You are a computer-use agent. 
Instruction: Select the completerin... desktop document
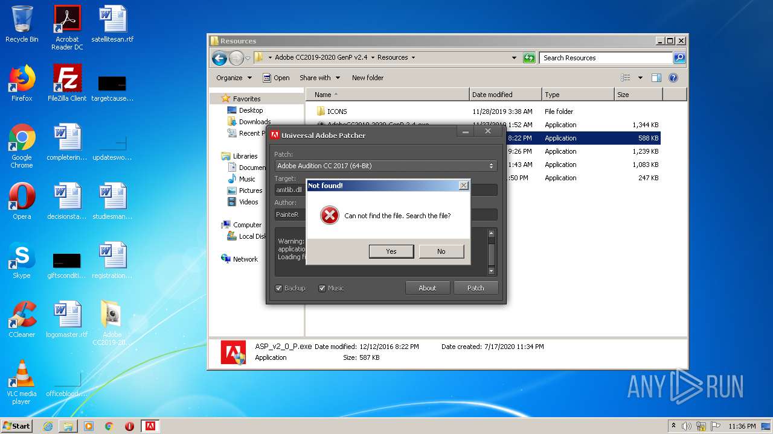(67, 142)
